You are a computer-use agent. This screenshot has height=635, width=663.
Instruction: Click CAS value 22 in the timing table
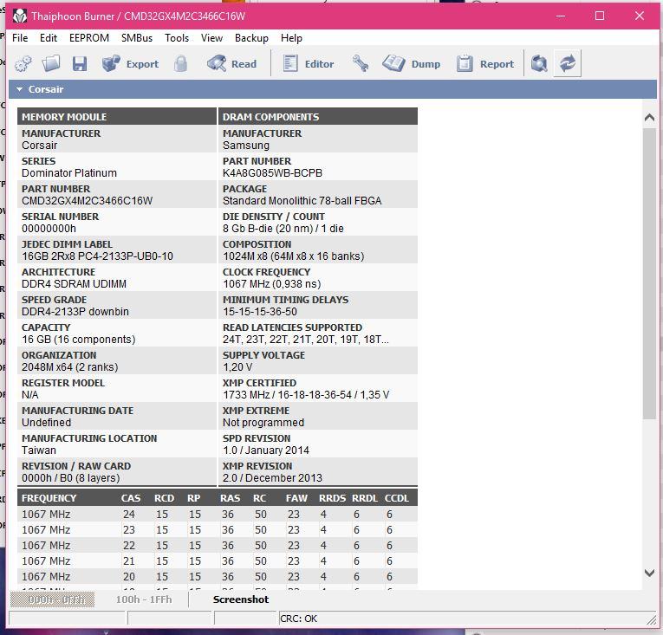(x=128, y=546)
